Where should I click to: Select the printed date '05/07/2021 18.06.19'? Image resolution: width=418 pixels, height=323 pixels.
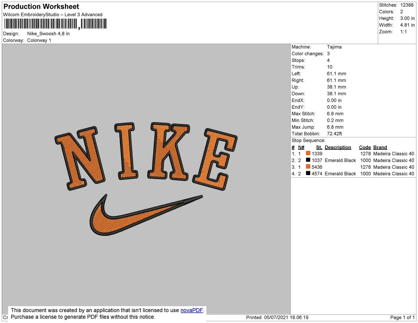286,317
